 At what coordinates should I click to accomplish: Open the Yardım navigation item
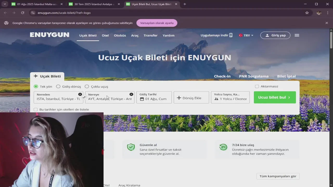point(169,35)
